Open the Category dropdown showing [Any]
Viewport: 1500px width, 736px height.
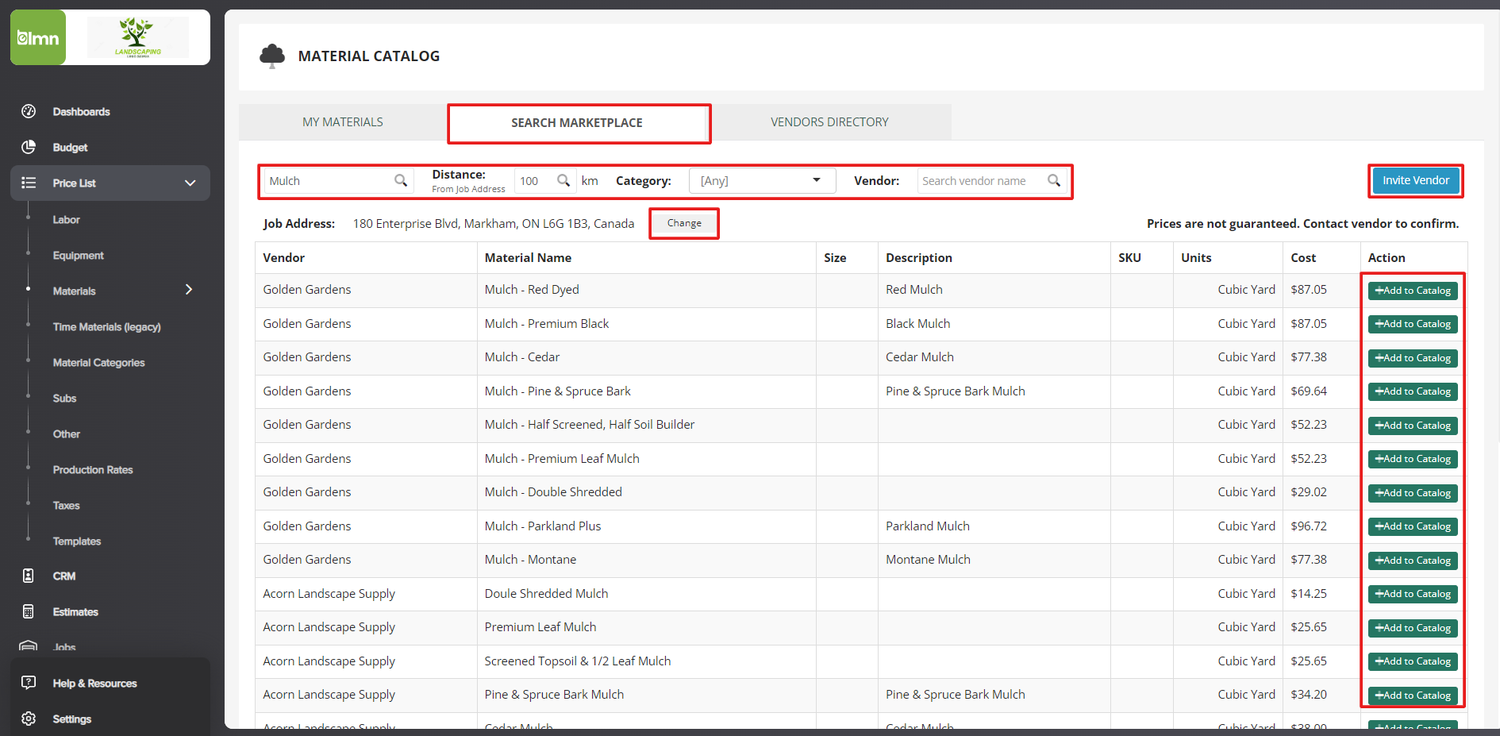click(x=761, y=181)
